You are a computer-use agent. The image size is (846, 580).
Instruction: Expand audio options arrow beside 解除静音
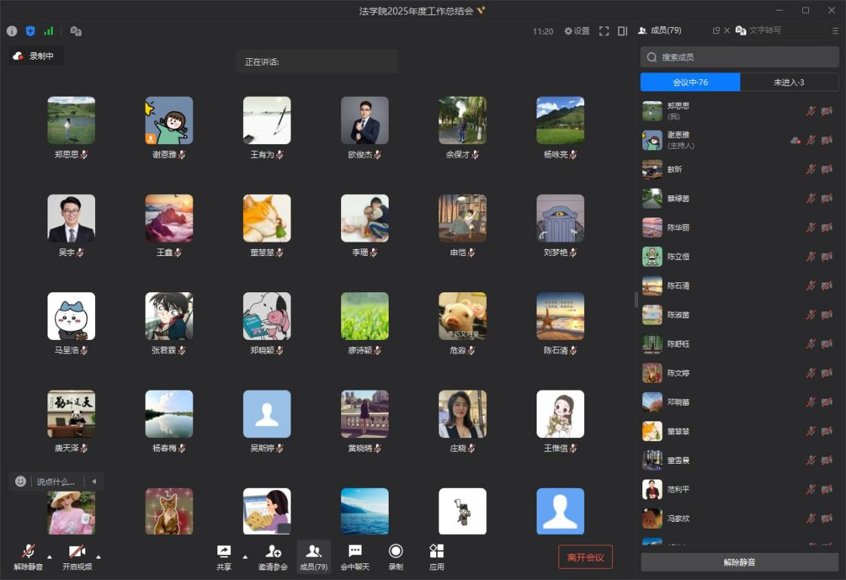pyautogui.click(x=50, y=557)
